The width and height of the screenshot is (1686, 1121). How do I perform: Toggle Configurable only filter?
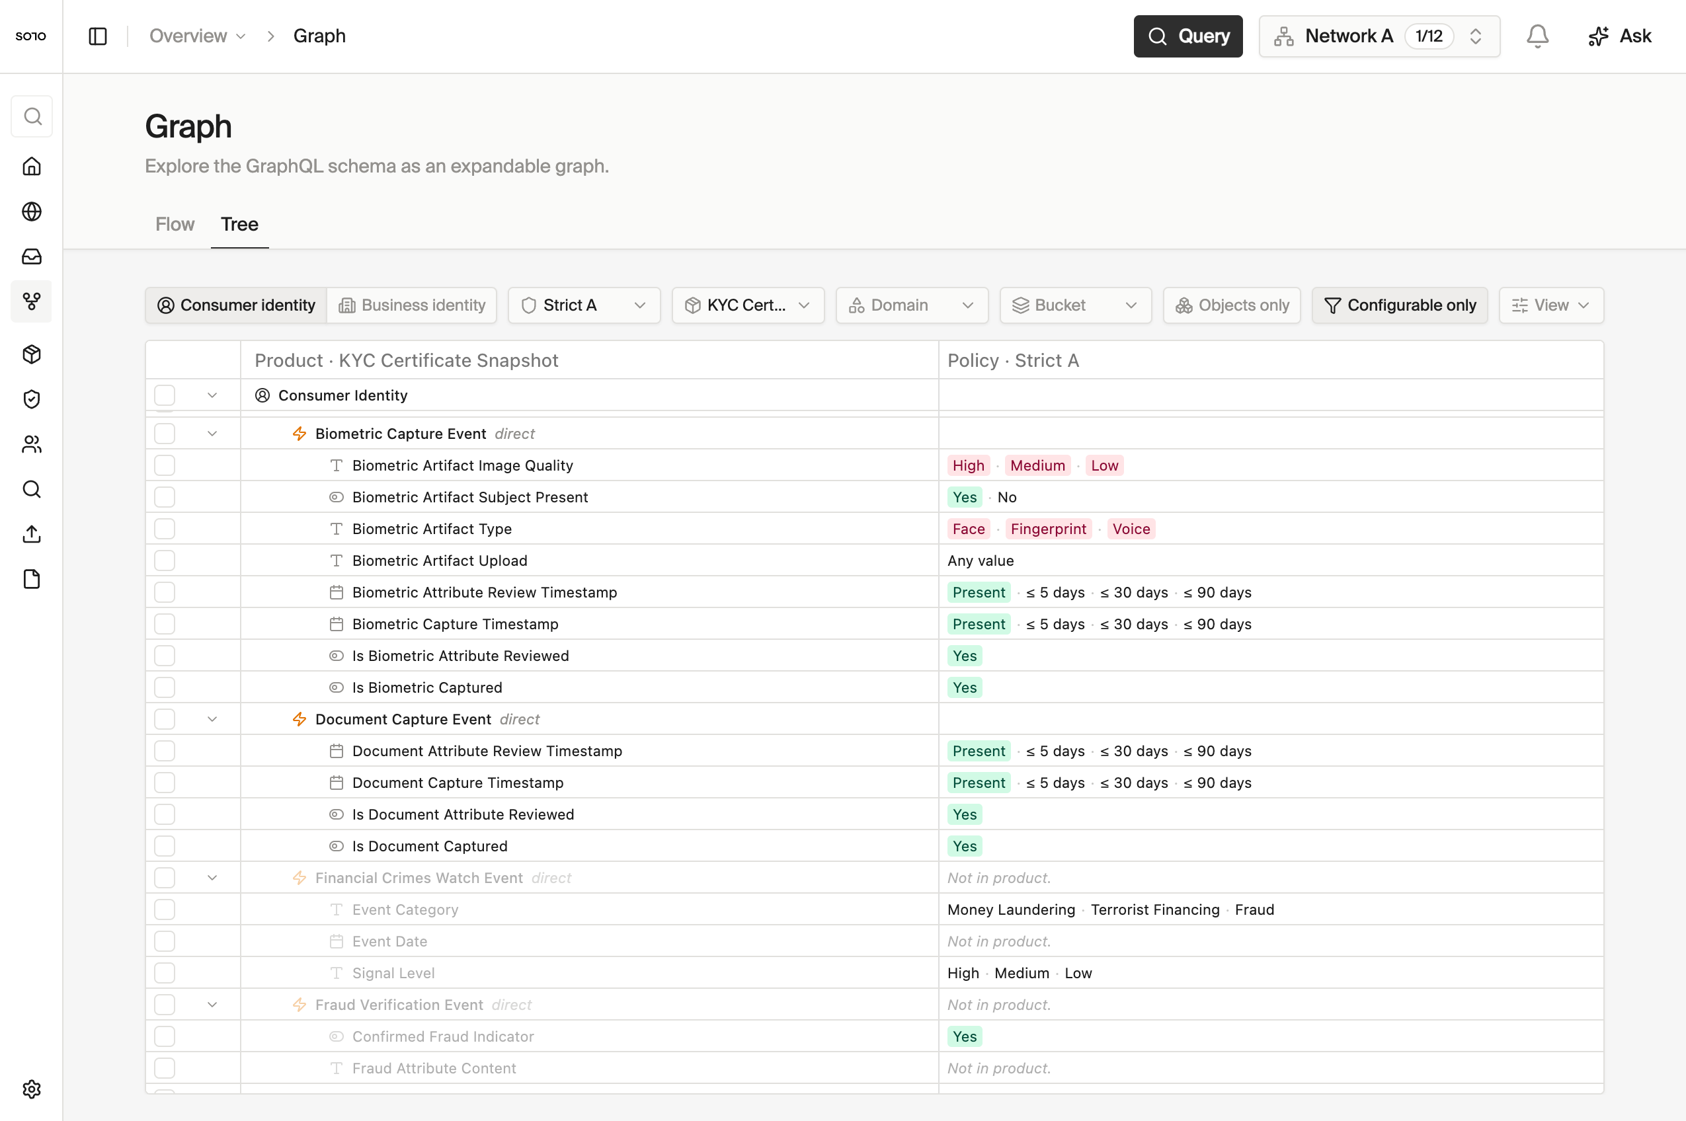[x=1399, y=305]
